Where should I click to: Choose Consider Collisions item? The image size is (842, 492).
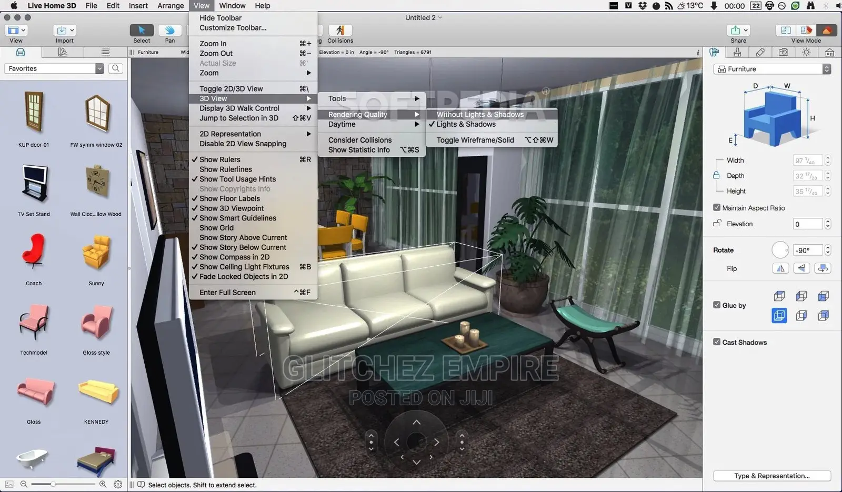(372, 140)
